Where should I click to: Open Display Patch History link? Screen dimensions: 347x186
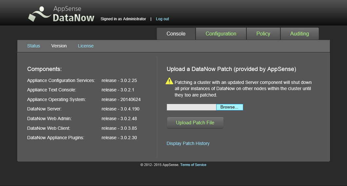pos(188,144)
